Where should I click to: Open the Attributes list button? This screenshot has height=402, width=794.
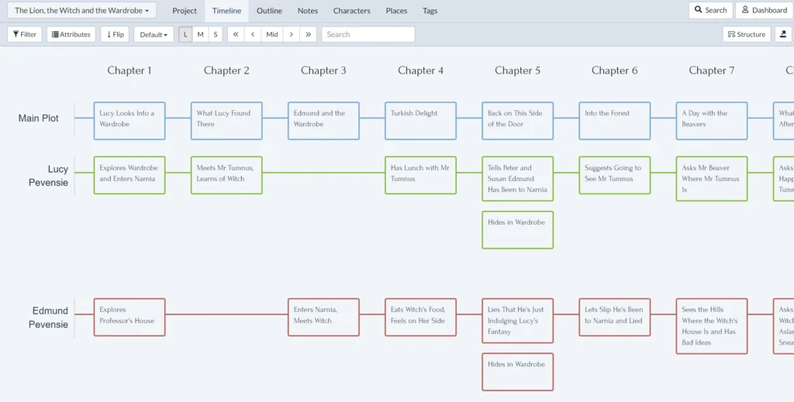(x=71, y=34)
